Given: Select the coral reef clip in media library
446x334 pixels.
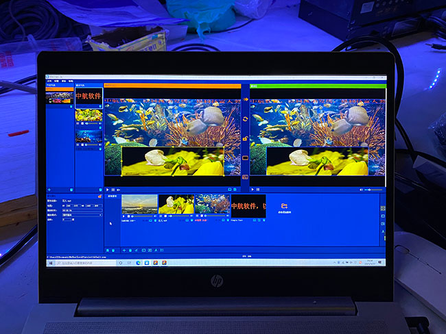Looking at the screenshot, I should [211, 205].
